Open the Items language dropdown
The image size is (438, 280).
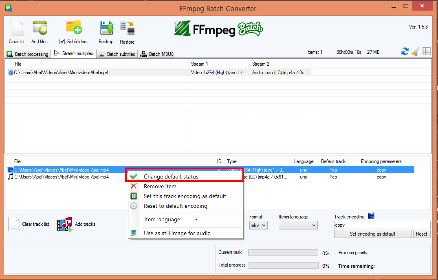[x=298, y=225]
